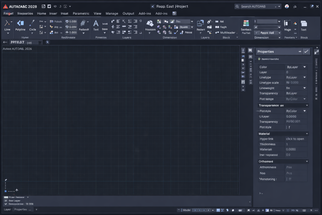322x215 pixels.
Task: Toggle the highlighted grid display in status bar
Action: 218,210
